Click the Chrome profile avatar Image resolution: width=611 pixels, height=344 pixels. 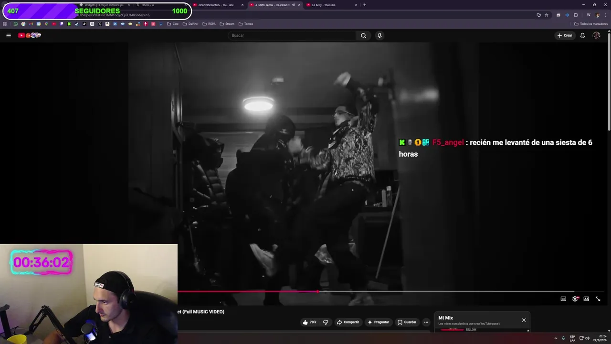click(597, 15)
